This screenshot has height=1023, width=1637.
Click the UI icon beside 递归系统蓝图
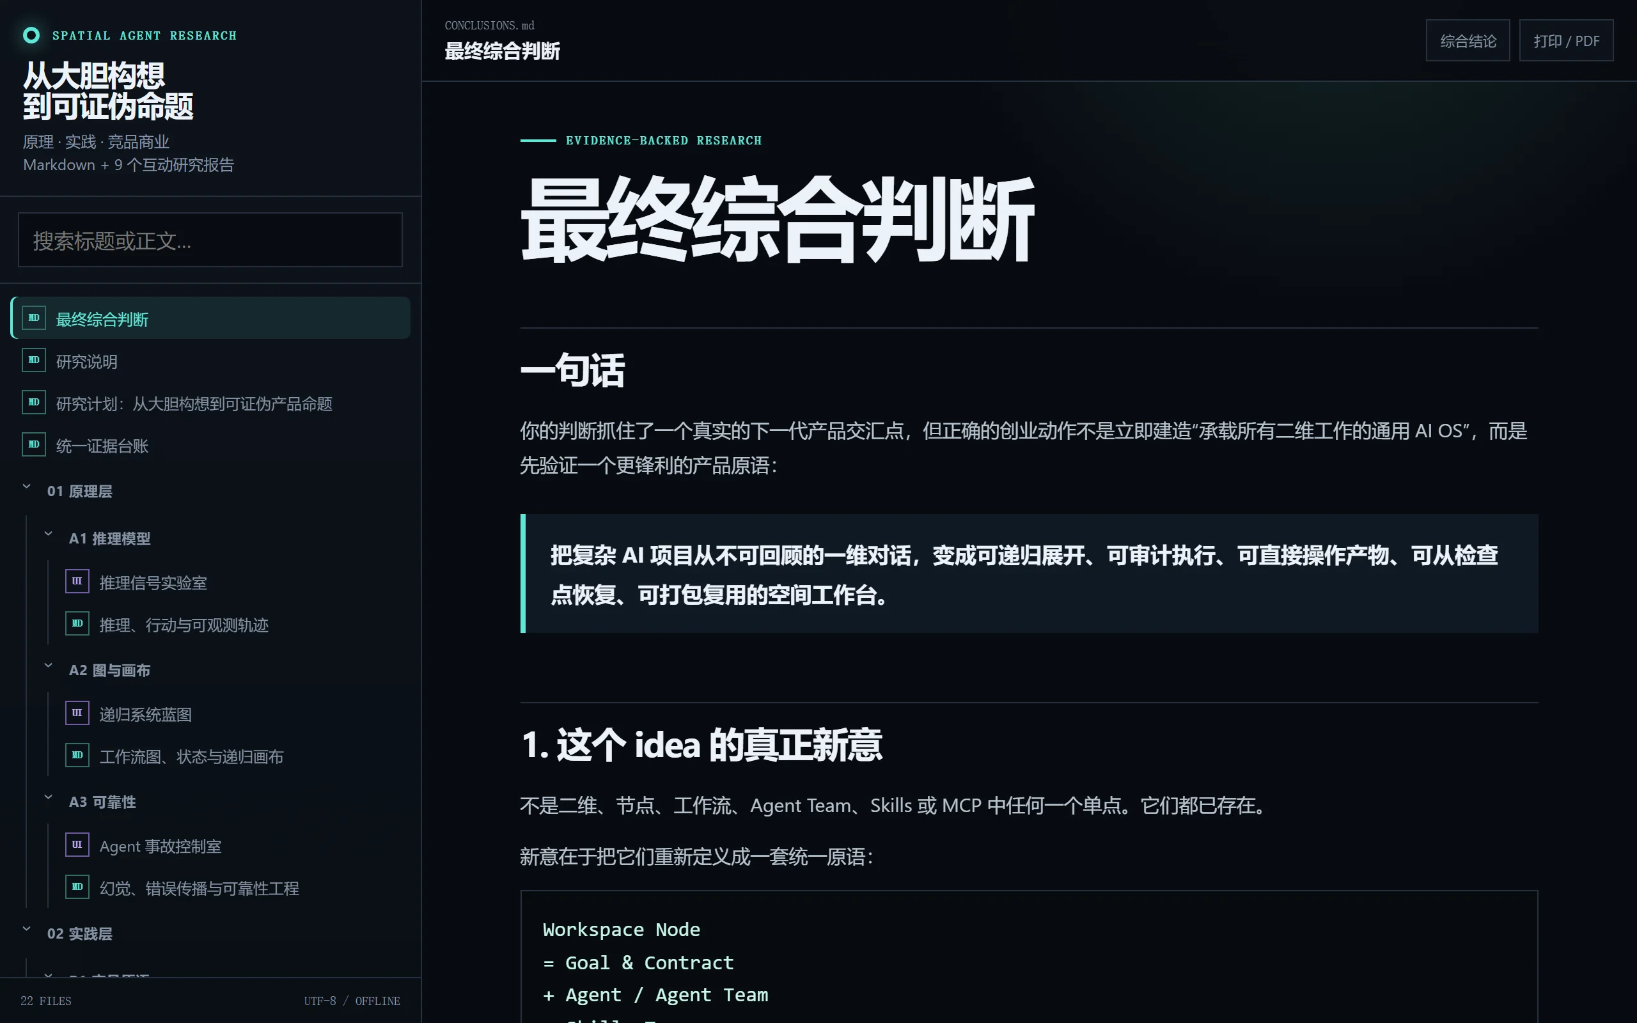77,713
